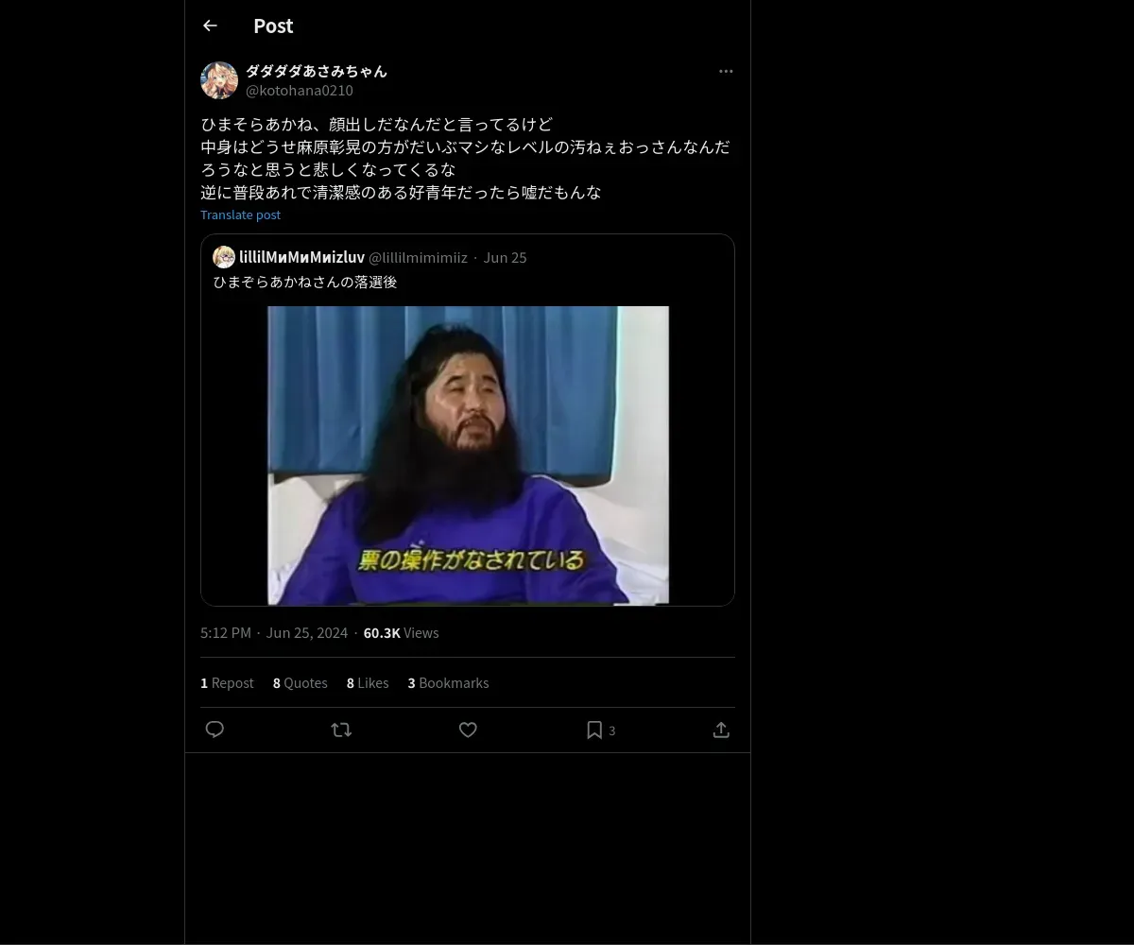
Task: Repost using the retweet arrows icon
Action: pos(341,730)
